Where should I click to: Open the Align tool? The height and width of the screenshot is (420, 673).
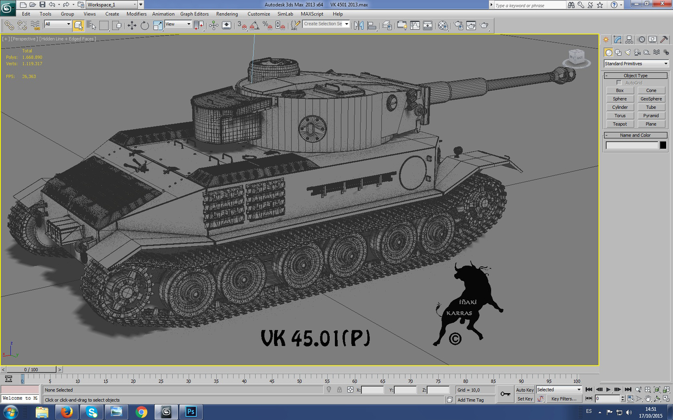coord(371,25)
